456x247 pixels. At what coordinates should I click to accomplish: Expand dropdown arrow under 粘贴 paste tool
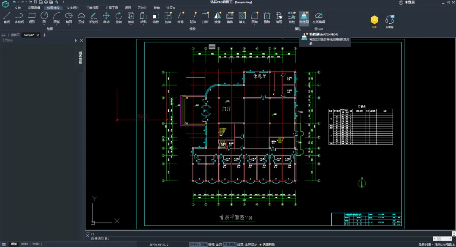point(143,25)
